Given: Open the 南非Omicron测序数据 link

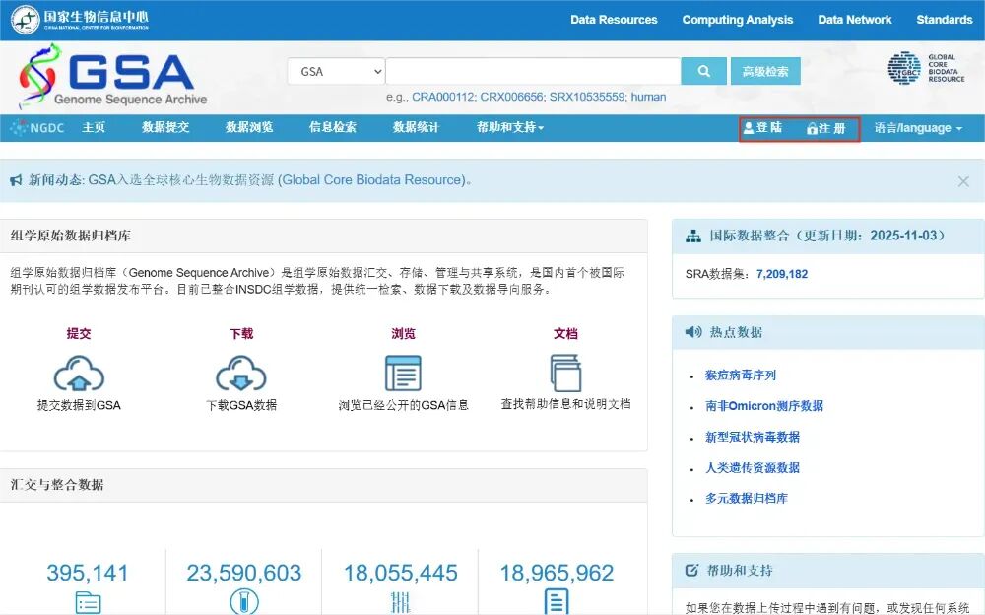Looking at the screenshot, I should 764,406.
